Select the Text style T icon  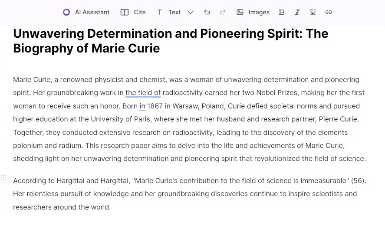point(160,12)
